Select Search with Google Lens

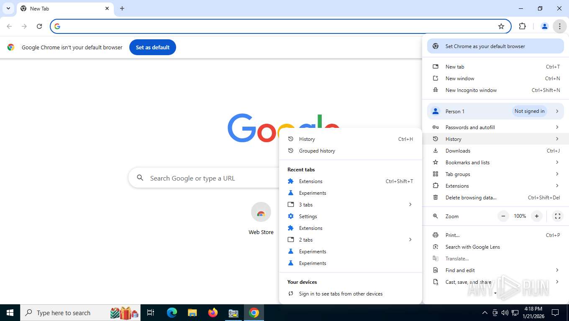click(x=495, y=247)
